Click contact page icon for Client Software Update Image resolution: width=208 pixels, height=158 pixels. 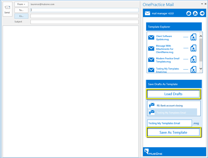(193, 37)
